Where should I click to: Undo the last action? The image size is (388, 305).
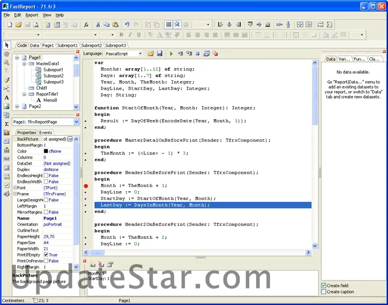point(127,24)
